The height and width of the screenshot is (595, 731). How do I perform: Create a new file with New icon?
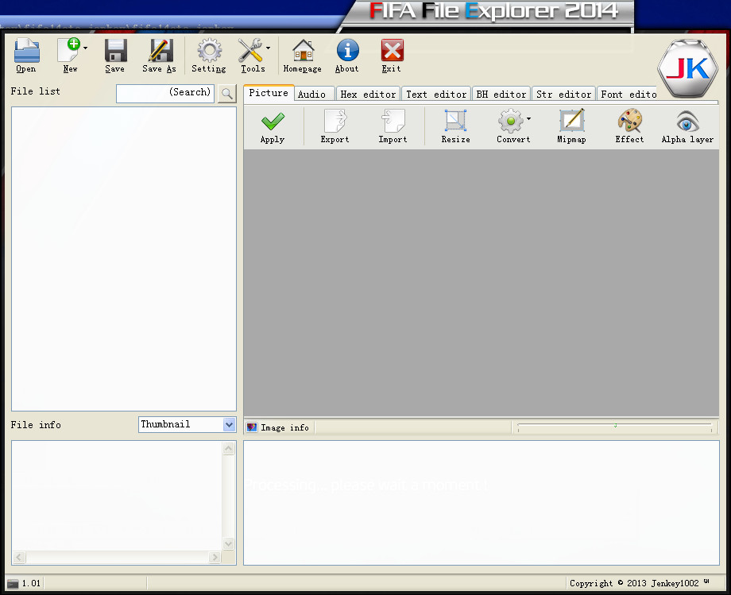68,50
